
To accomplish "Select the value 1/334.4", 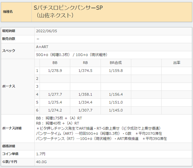I will (86, 102).
